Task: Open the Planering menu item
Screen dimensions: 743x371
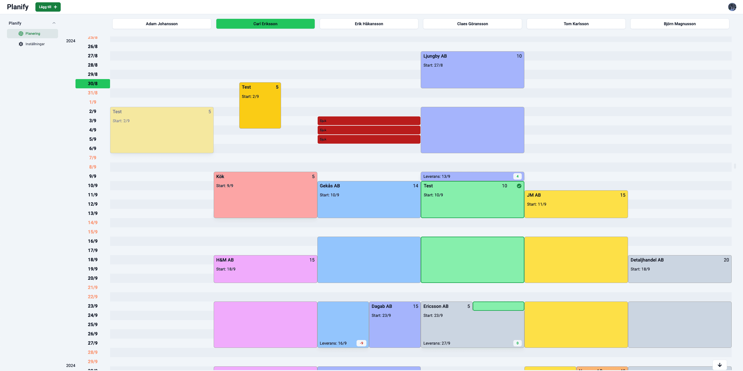Action: click(33, 34)
